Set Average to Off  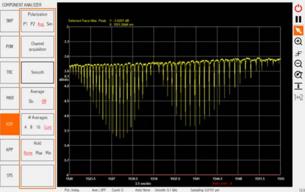[x=44, y=101]
